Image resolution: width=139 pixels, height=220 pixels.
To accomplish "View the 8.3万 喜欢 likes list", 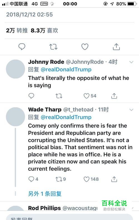I will [x=44, y=30].
